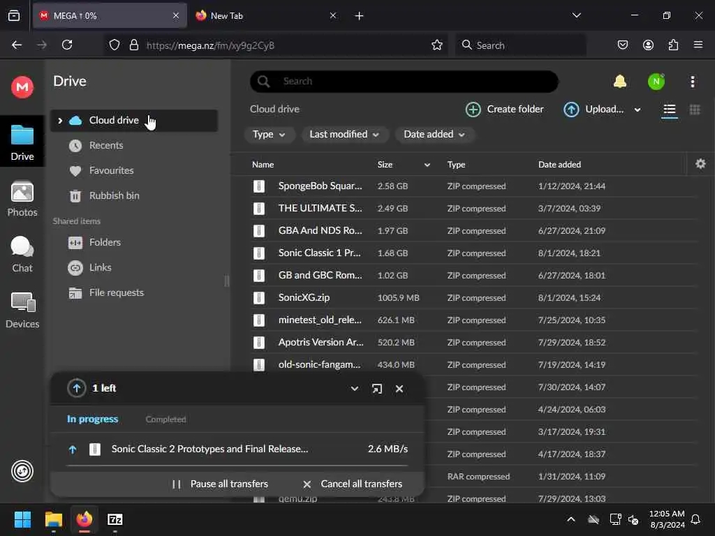The image size is (715, 536).
Task: Open the Devices section in sidebar
Action: tap(22, 311)
